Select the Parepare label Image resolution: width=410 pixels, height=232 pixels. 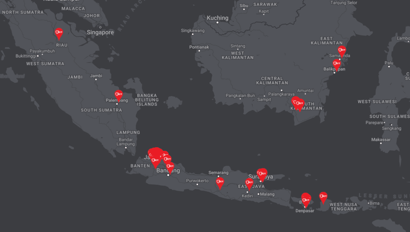[x=374, y=122]
